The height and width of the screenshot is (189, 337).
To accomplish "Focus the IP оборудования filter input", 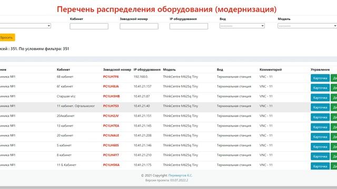I will (189, 26).
